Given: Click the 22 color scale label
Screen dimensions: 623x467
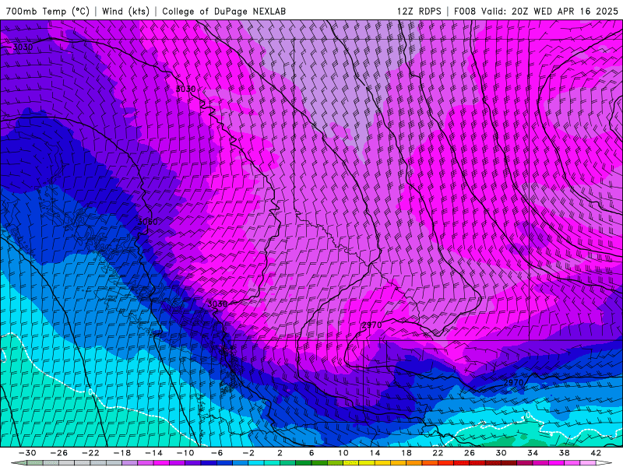Looking at the screenshot, I should pos(438,453).
